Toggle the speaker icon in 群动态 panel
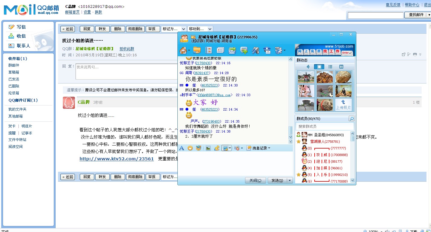The width and height of the screenshot is (431, 232). click(308, 67)
